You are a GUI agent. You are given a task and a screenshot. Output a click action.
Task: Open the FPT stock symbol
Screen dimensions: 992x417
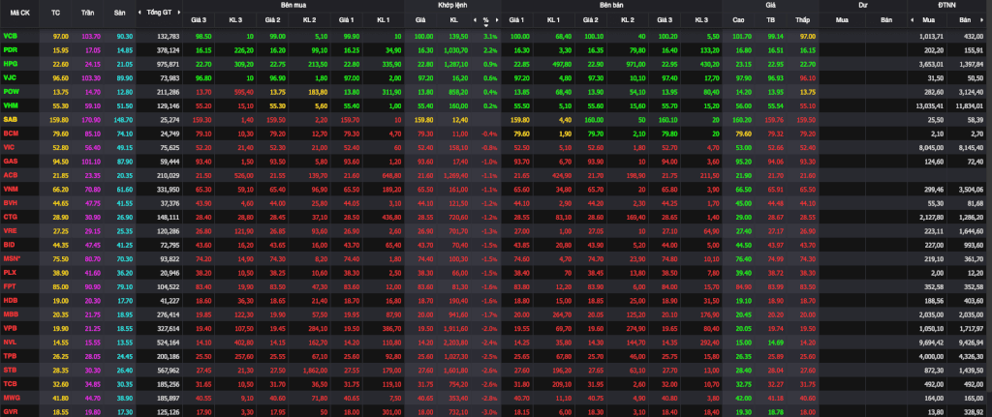pos(10,285)
